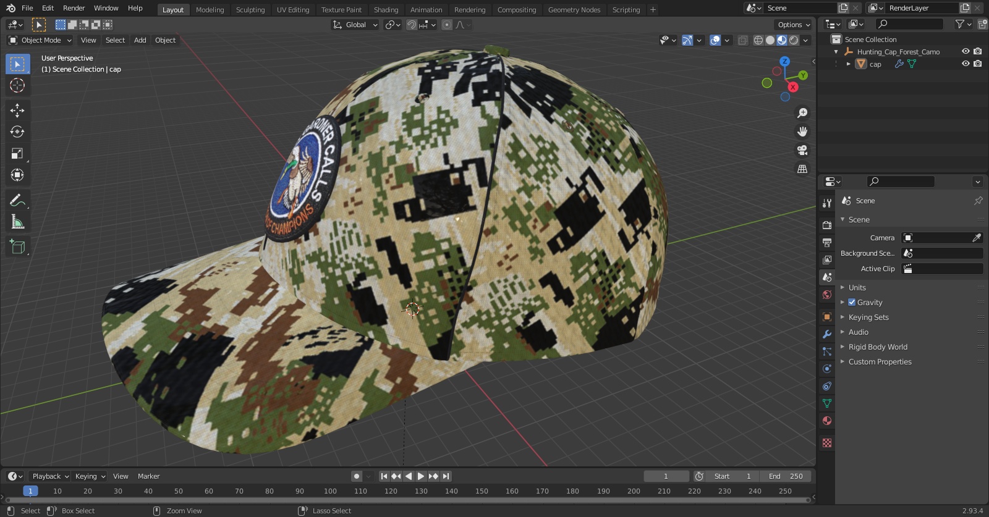The image size is (989, 517).
Task: Switch to rendered viewport shading
Action: [x=794, y=40]
